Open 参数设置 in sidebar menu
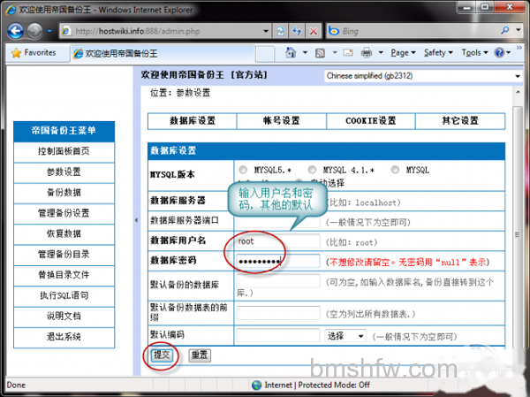 (64, 172)
